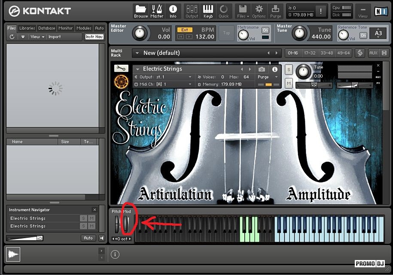393x275 pixels.
Task: Click the BPM 132.00 value field
Action: point(205,37)
